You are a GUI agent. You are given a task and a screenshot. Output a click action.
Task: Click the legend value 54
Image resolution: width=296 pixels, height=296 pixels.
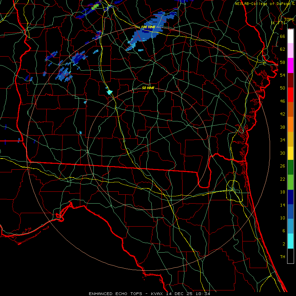(x=283, y=75)
